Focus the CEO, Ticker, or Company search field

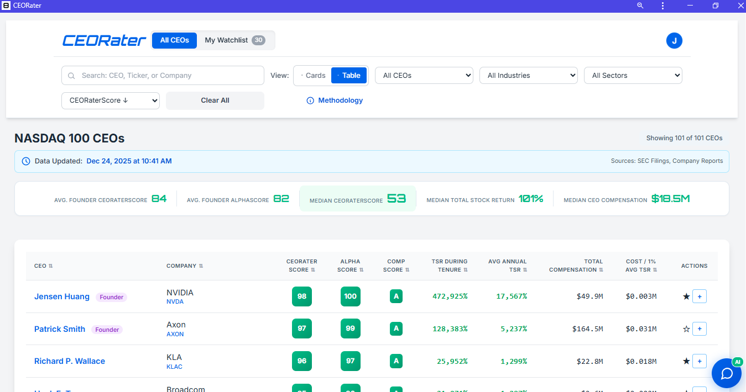click(x=163, y=76)
